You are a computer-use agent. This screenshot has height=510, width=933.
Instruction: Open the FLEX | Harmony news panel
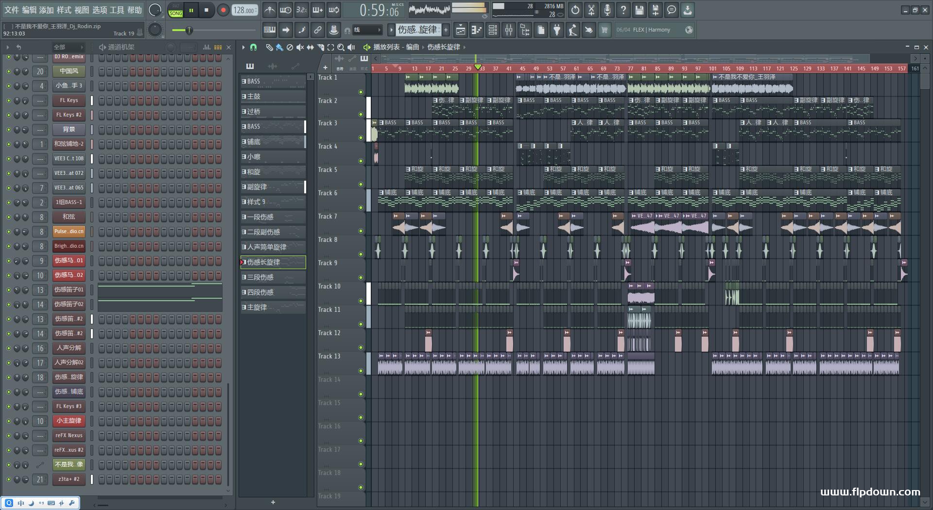click(655, 30)
